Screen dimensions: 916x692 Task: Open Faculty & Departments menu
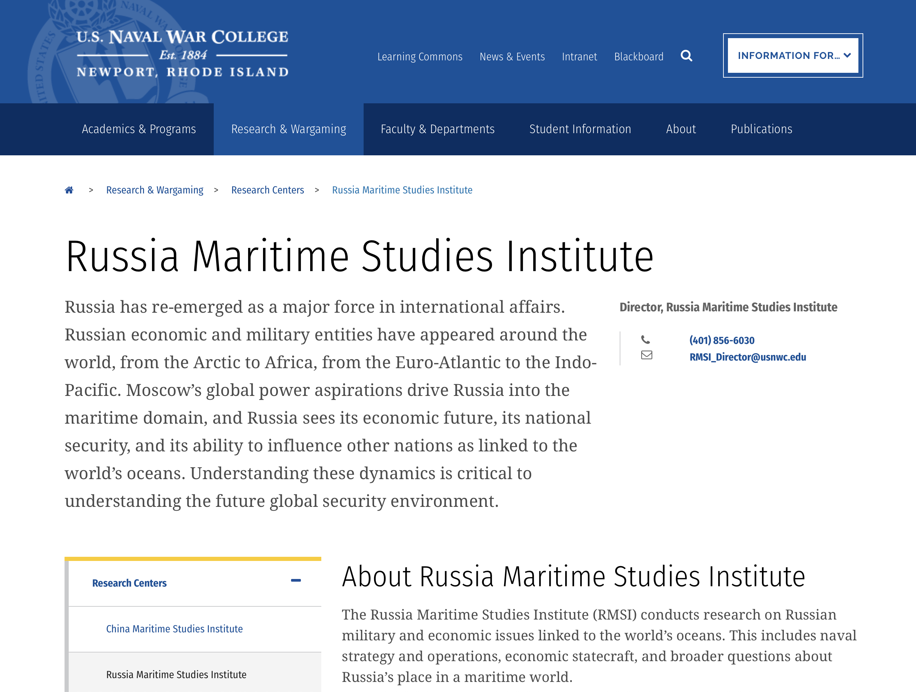click(437, 129)
